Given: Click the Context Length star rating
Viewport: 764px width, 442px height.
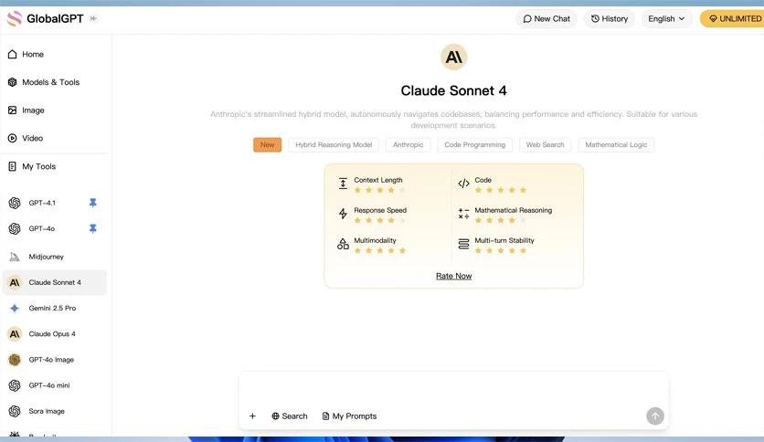Looking at the screenshot, I should 380,190.
